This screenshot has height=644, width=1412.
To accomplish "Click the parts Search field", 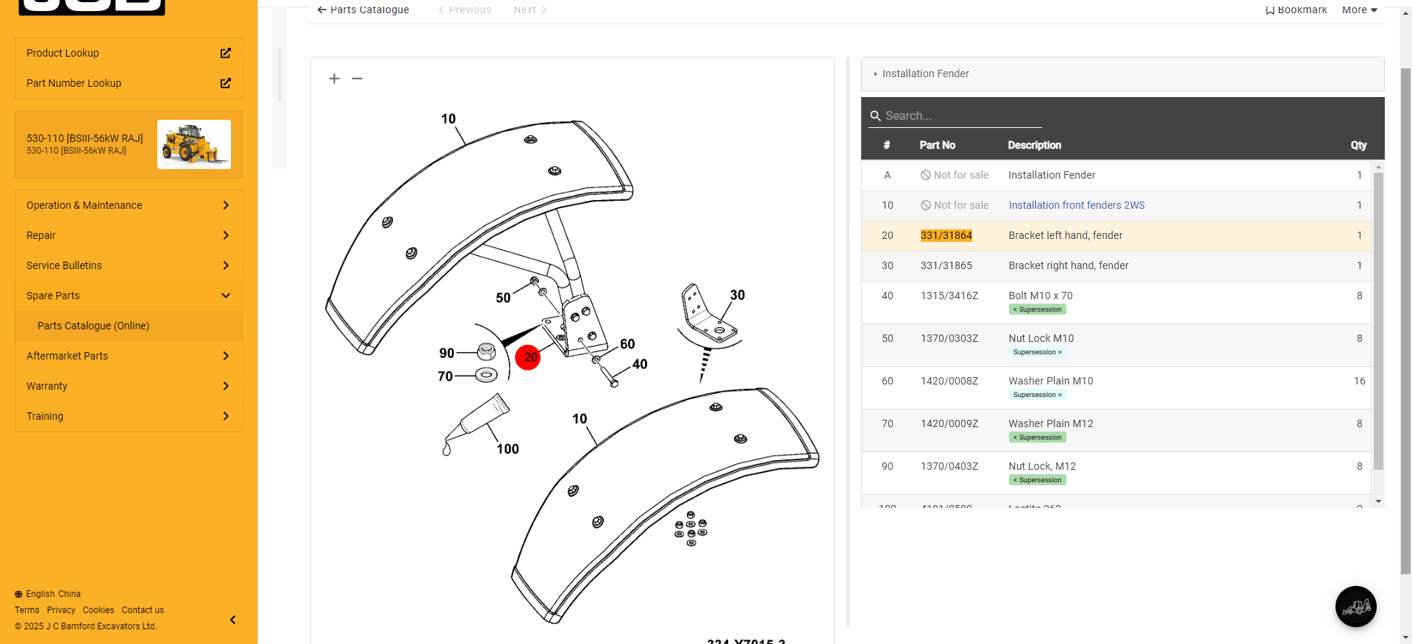I will 956,115.
